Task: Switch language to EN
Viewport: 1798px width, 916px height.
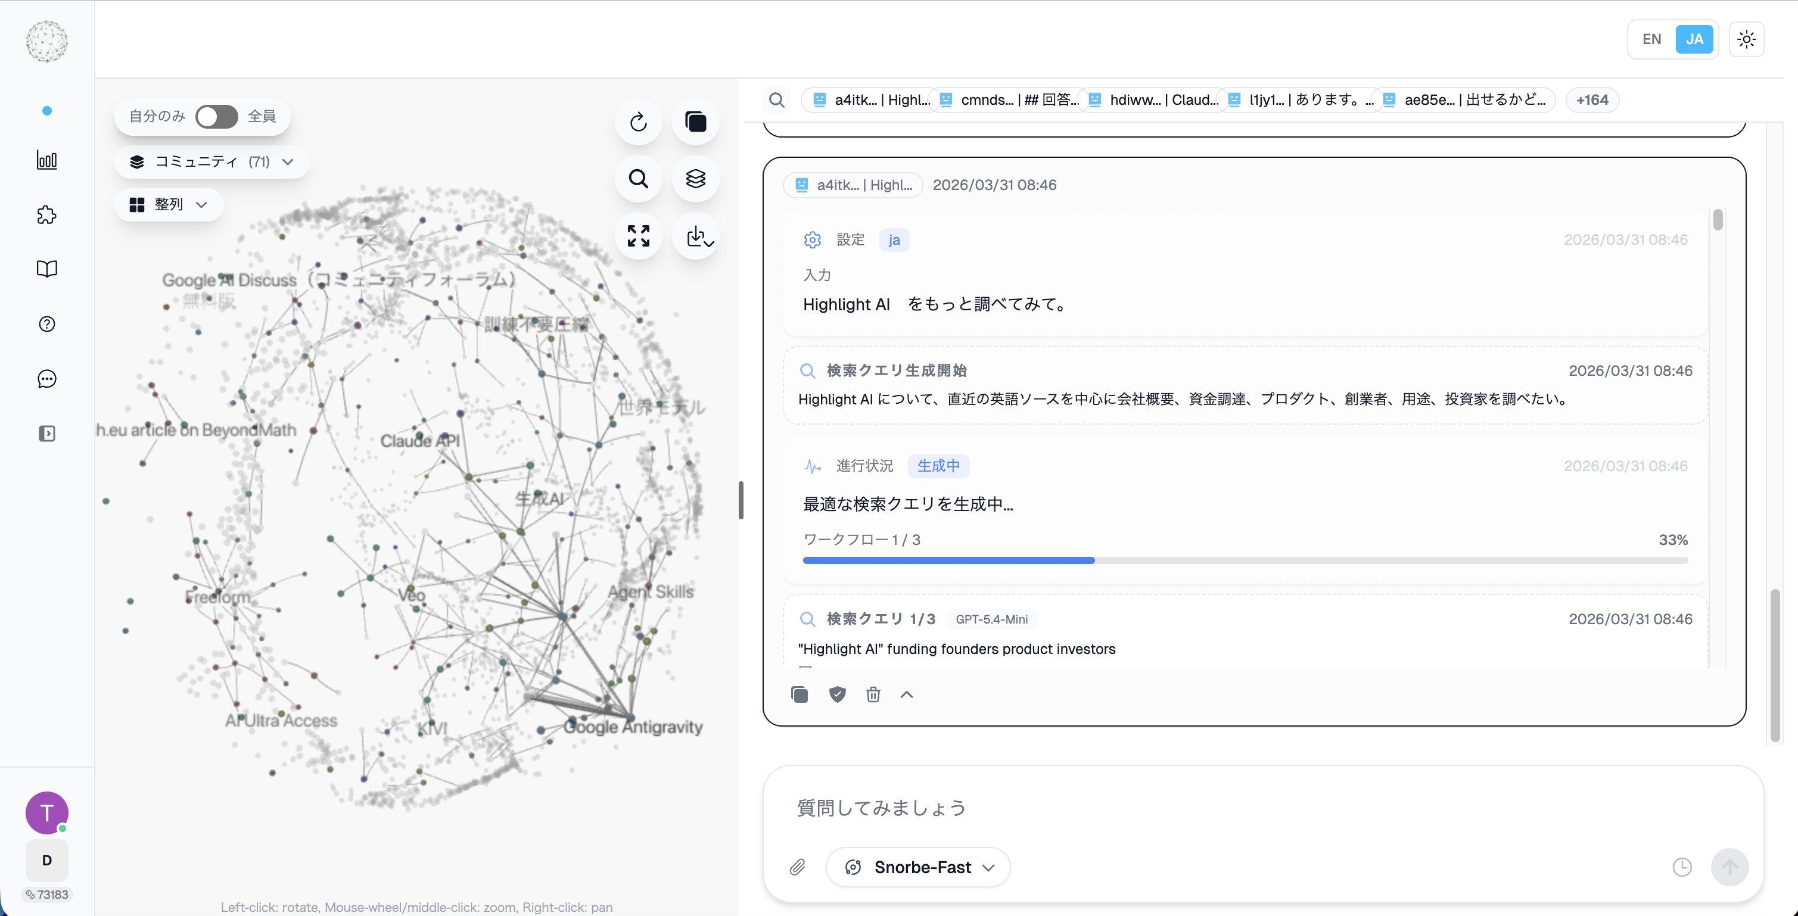Action: click(1651, 39)
